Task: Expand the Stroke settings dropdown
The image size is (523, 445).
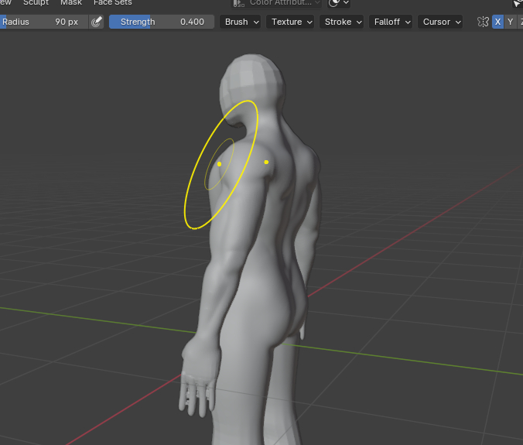Action: pos(341,22)
